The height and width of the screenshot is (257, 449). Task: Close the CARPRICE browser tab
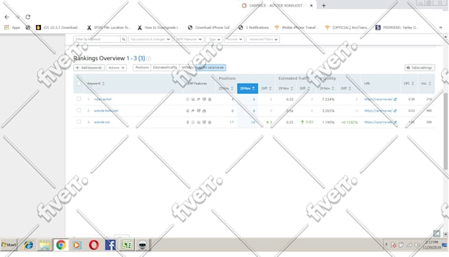[311, 5]
